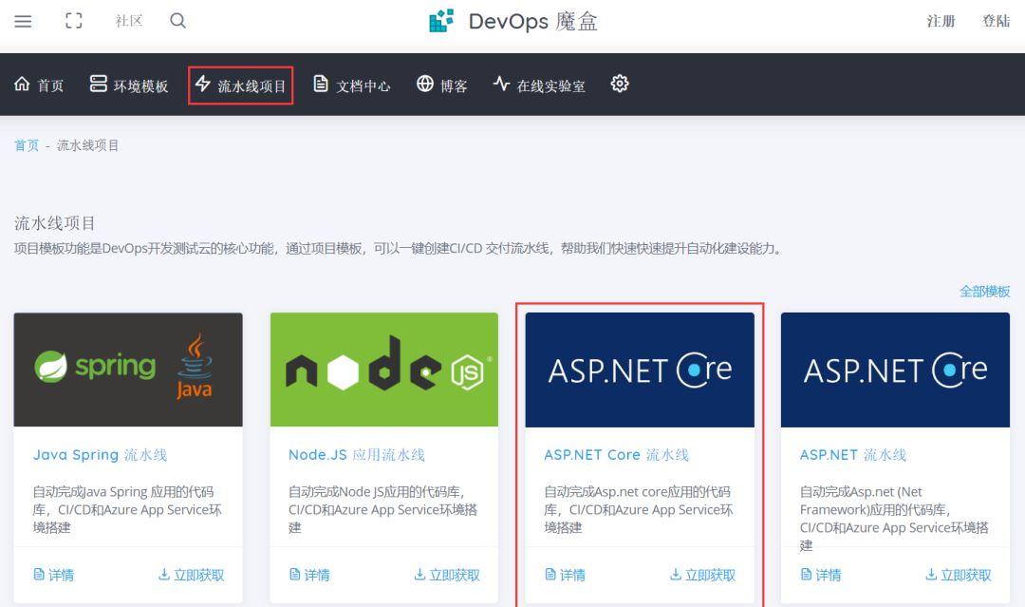Click the lightning icon beside 流水线项目
This screenshot has height=607, width=1025.
(x=203, y=84)
